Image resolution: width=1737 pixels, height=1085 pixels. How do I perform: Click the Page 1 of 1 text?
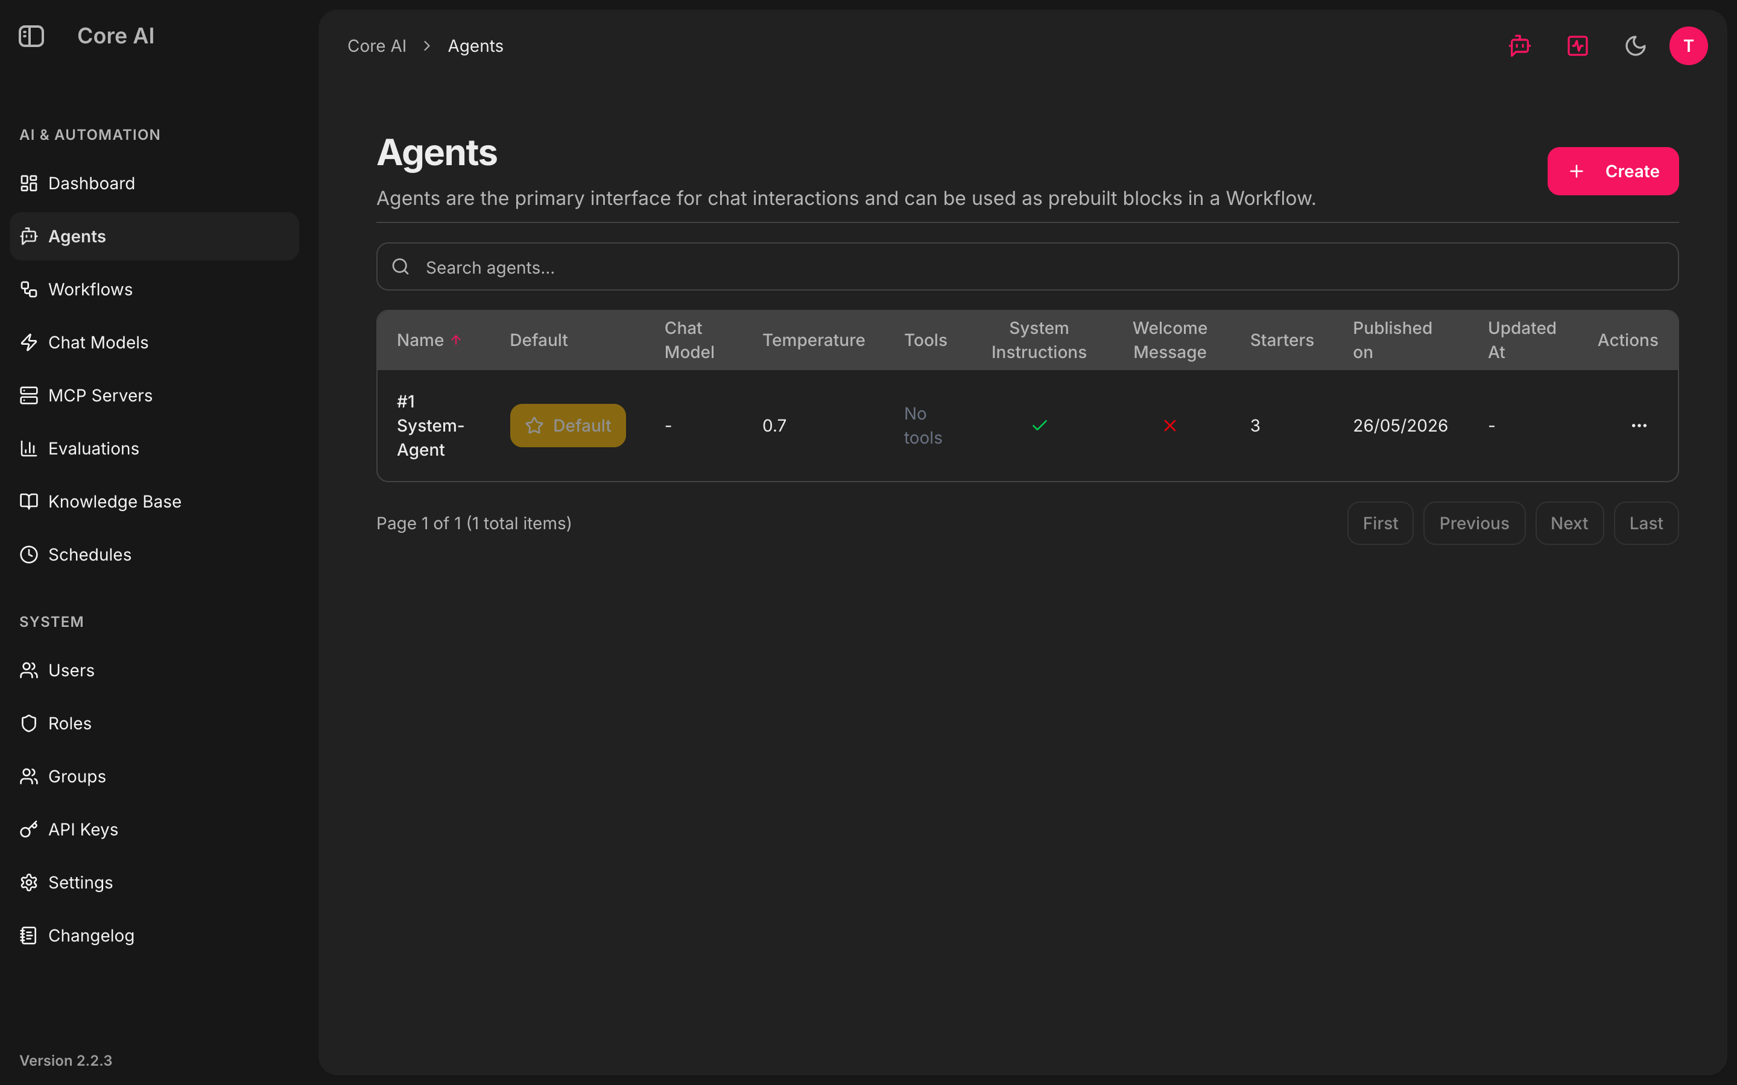pos(473,523)
